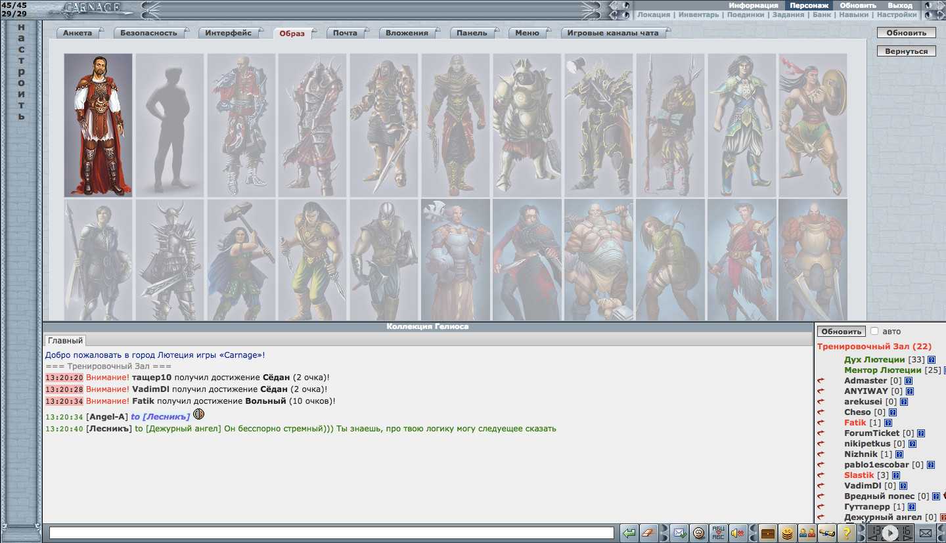Open the Настройки submenu link
946x543 pixels.
897,14
